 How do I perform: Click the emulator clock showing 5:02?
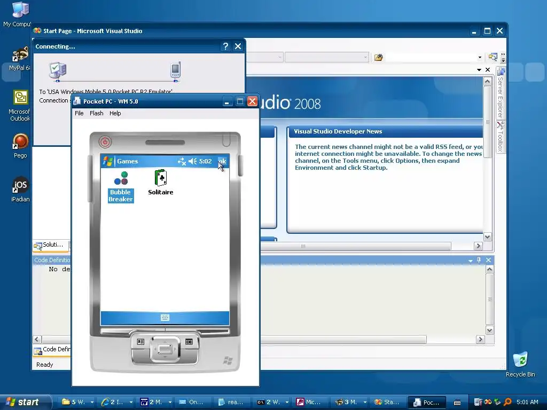tap(206, 161)
